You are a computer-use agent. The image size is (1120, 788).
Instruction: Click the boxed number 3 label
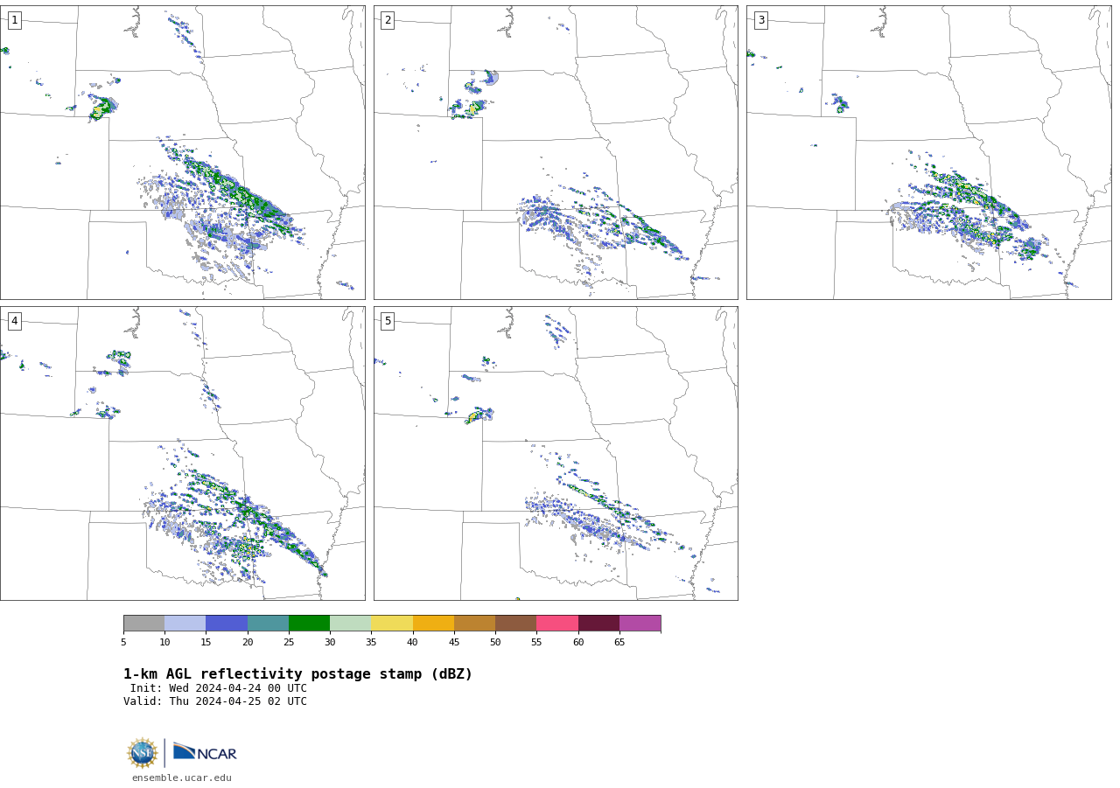click(760, 20)
